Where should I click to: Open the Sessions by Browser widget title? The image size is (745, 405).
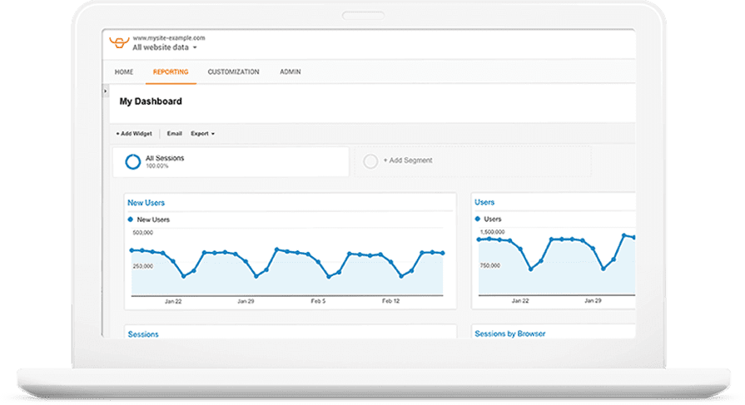tap(510, 333)
